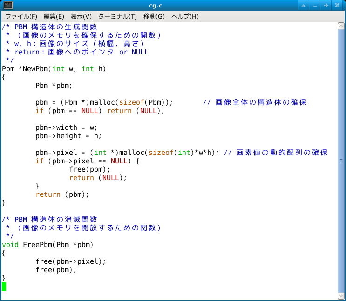Roll up window with the up-arrow button

[304, 6]
